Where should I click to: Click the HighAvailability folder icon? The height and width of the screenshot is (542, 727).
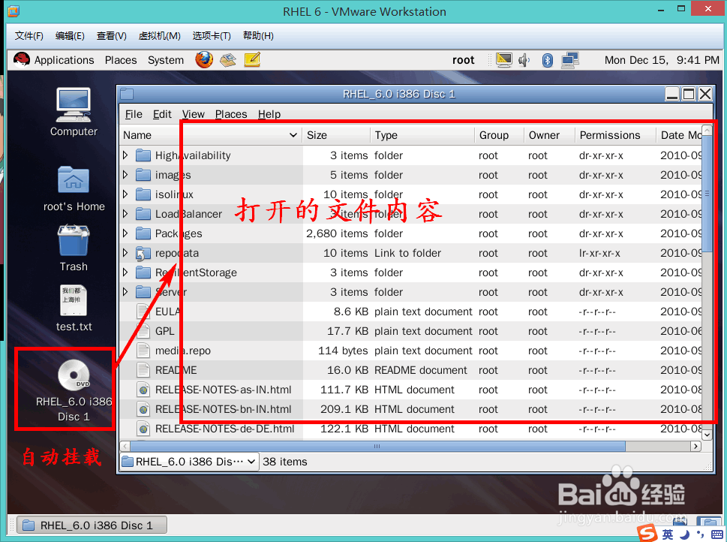coord(143,155)
